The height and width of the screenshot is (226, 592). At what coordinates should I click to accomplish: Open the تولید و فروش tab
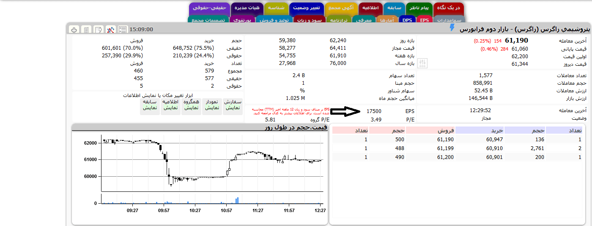pos(274,20)
